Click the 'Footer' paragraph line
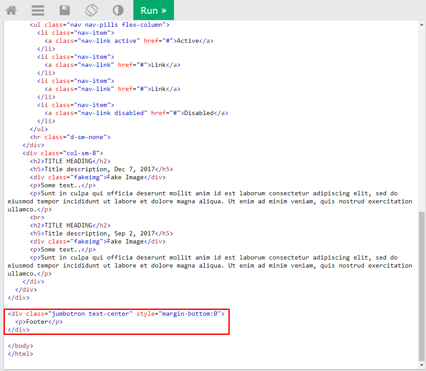This screenshot has width=426, height=371. coord(39,322)
